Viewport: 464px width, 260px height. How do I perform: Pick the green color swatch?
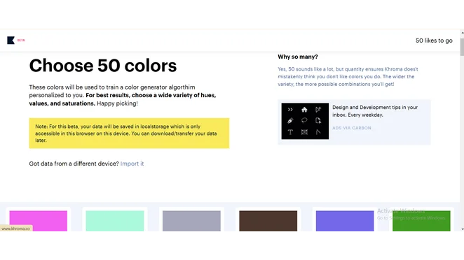tap(421, 221)
